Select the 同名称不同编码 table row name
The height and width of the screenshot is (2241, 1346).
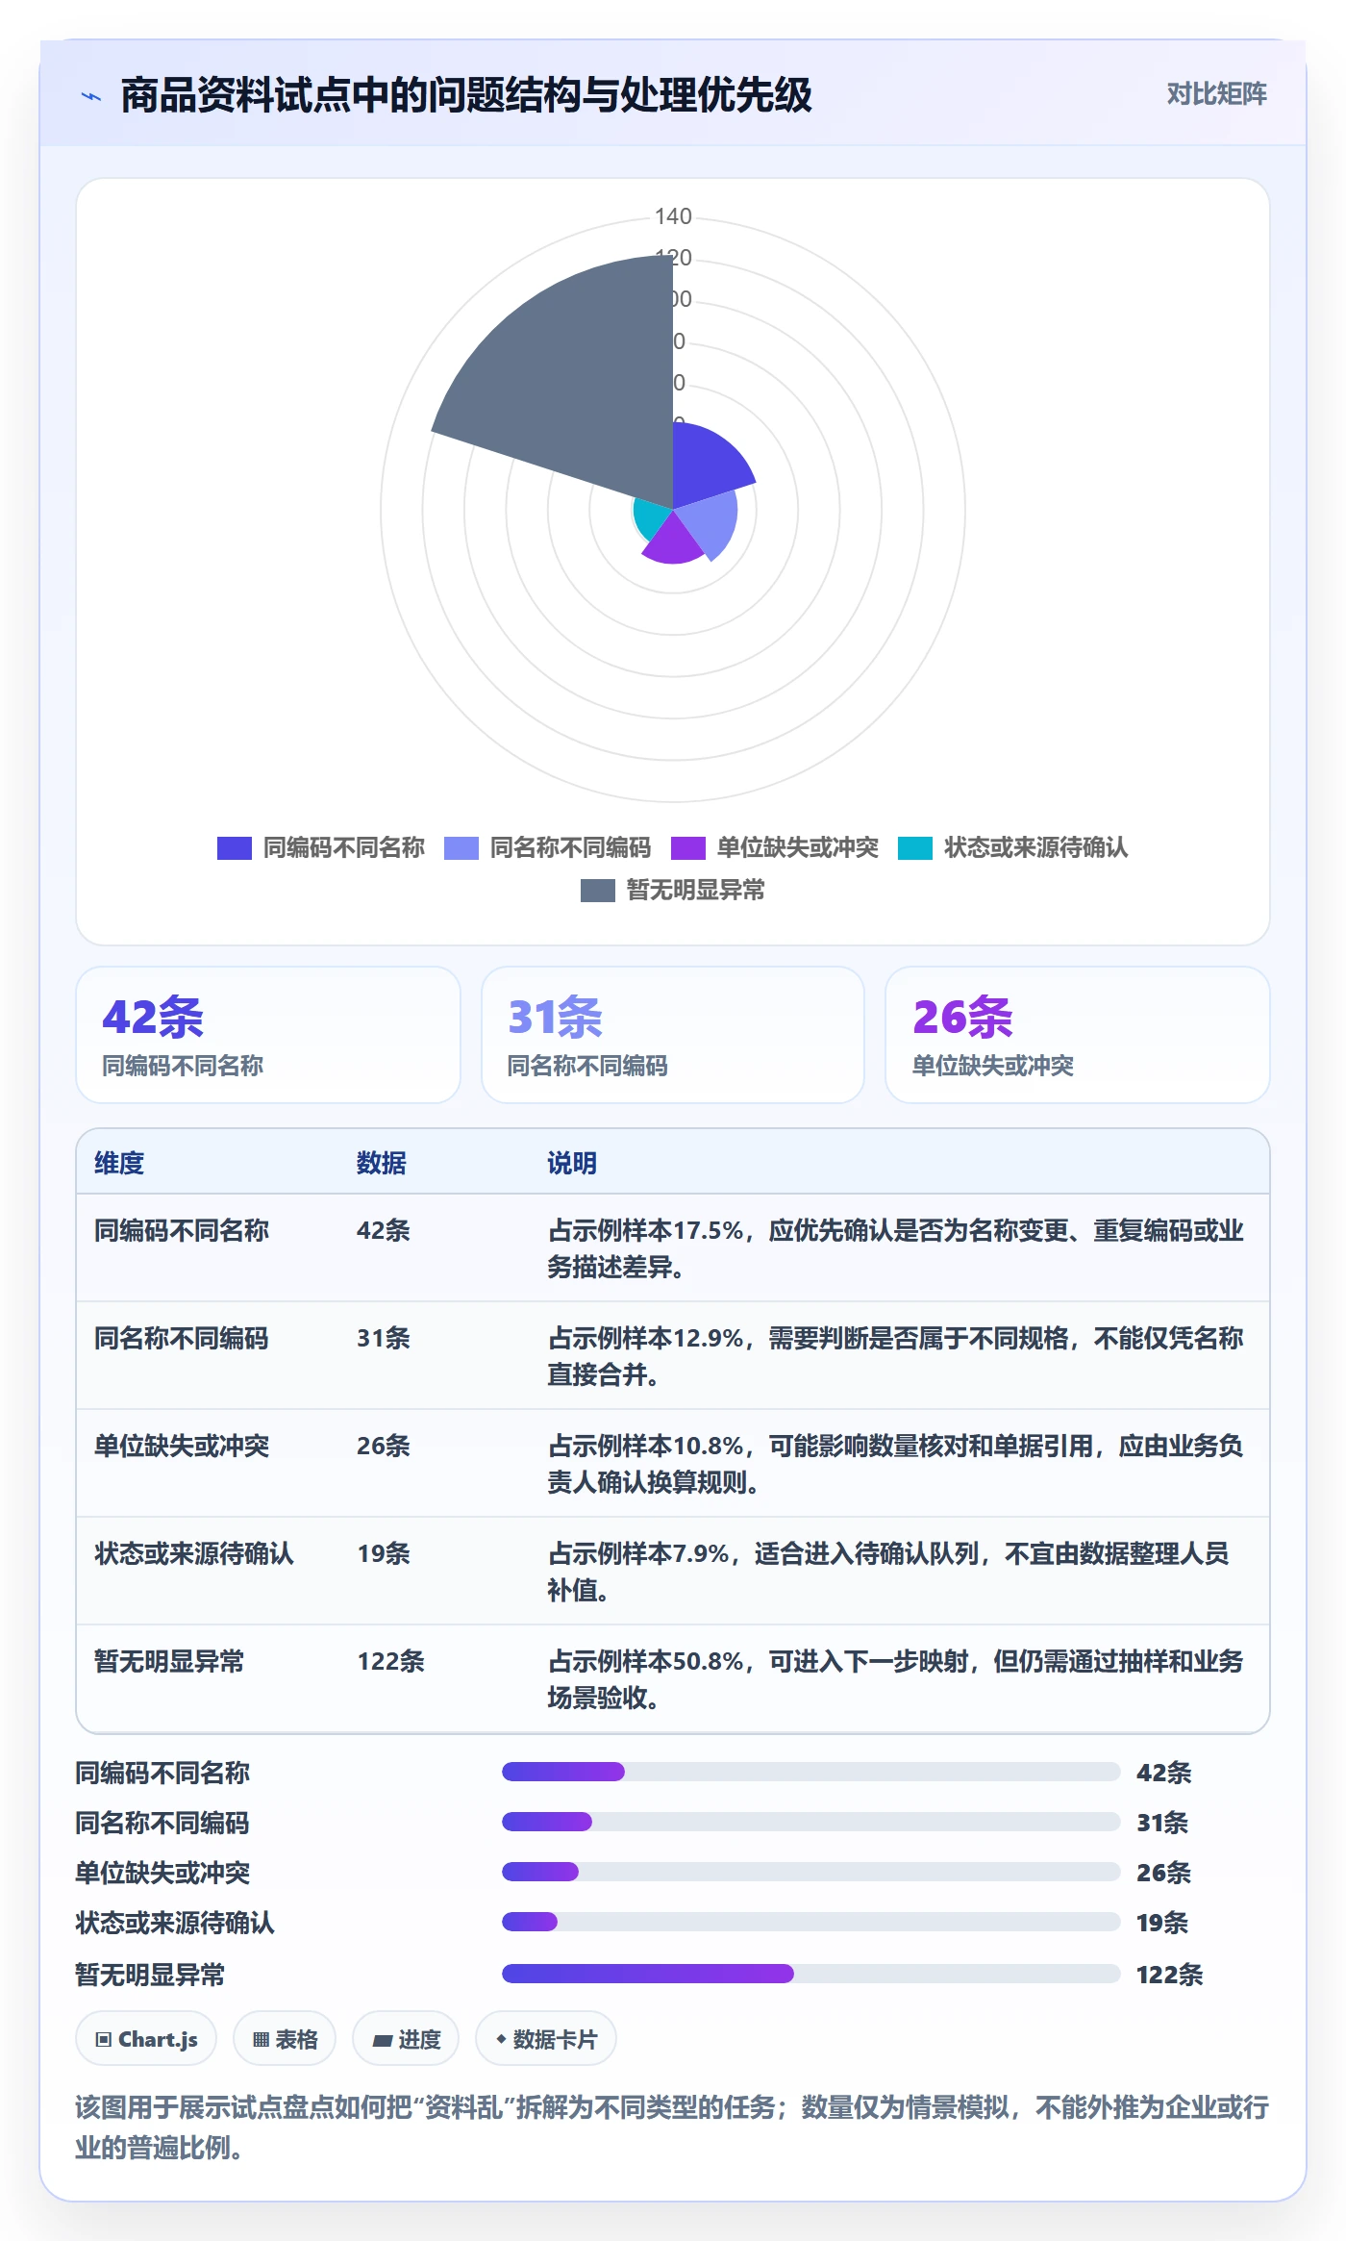pos(182,1338)
